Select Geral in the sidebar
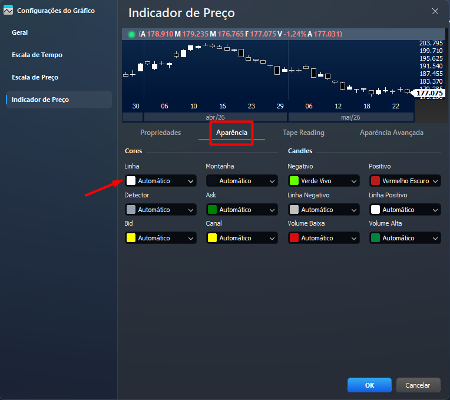 [20, 32]
